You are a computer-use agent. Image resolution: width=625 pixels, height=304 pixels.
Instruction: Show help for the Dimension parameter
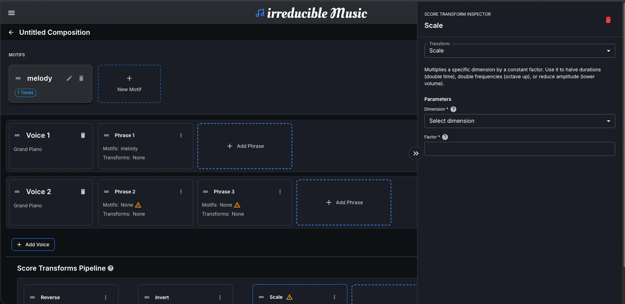(x=453, y=109)
